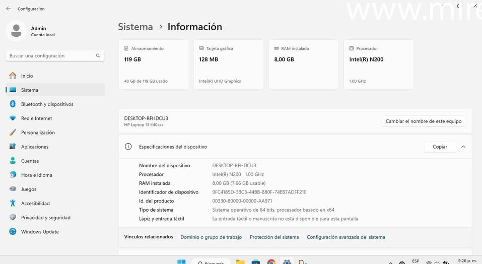Open the Aplicaciones icon in sidebar
Screen dimensions: 482x264
[x=13, y=147]
